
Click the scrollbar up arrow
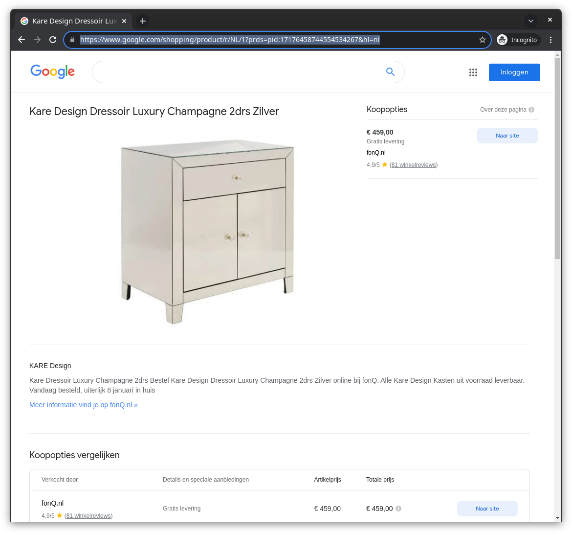tap(557, 55)
